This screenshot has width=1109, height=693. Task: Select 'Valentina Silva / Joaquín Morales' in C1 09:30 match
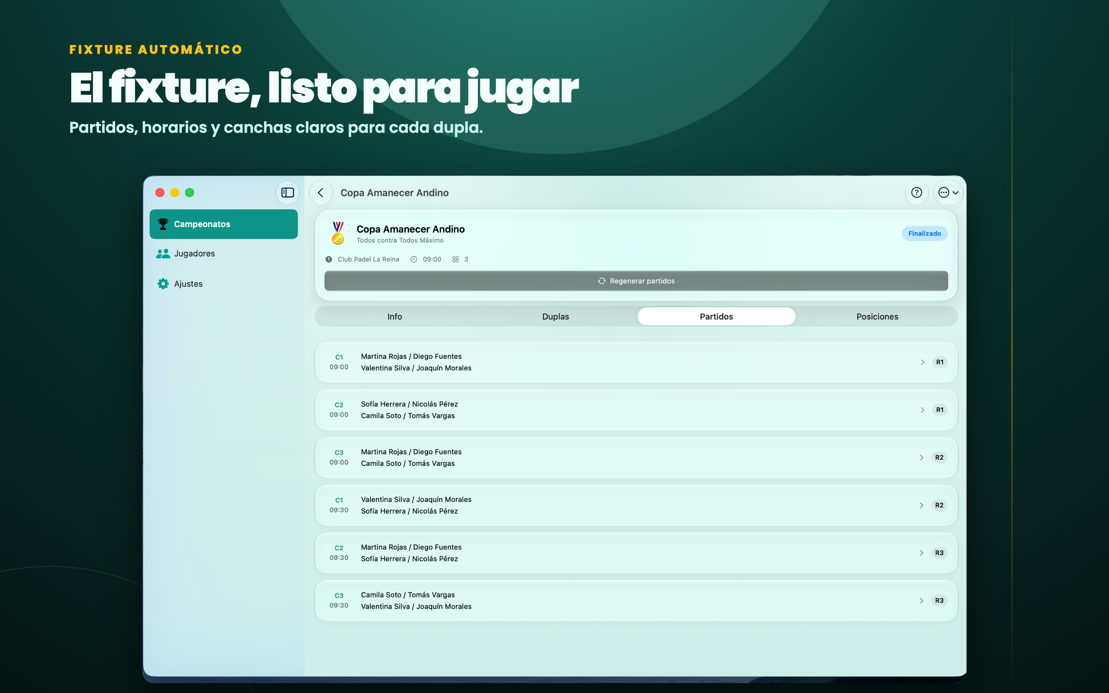pos(416,500)
